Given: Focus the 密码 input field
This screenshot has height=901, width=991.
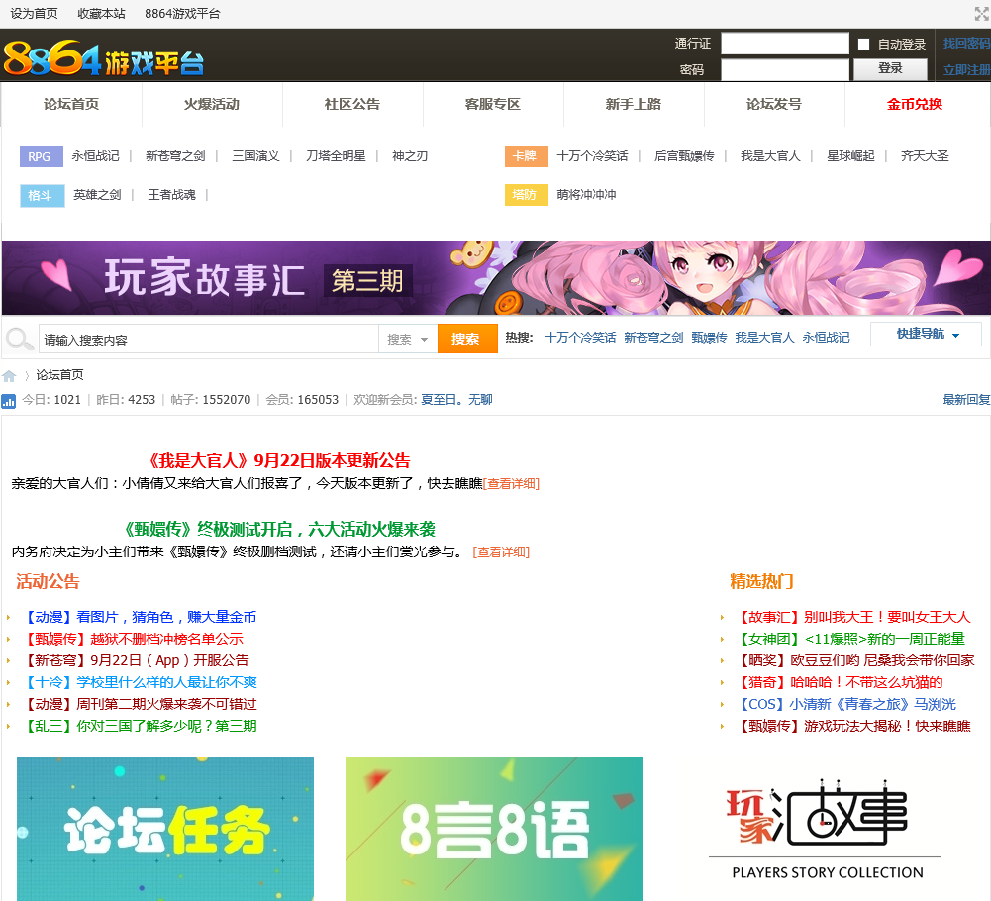Looking at the screenshot, I should (785, 69).
